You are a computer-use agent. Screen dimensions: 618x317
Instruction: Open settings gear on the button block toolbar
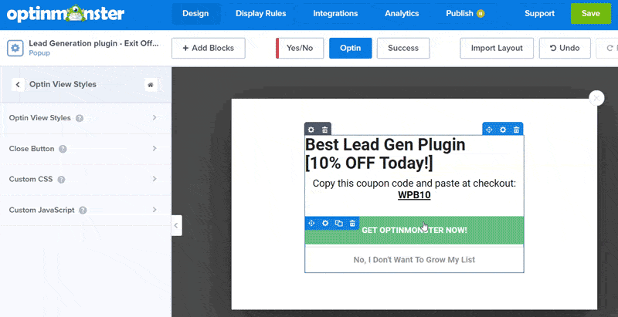pos(325,223)
